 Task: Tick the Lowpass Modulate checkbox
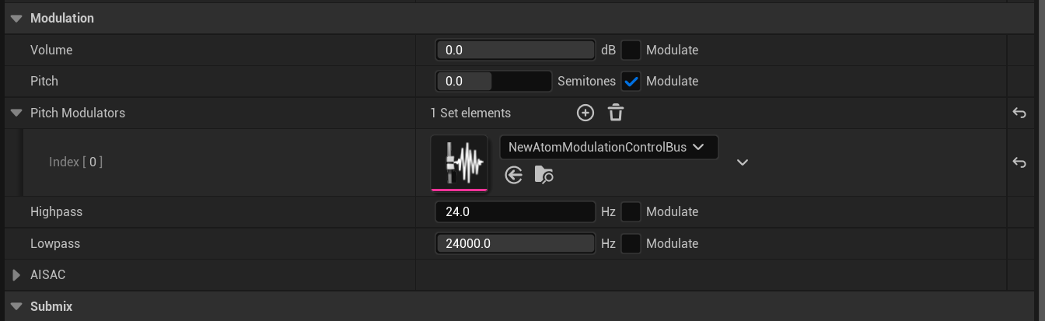pyautogui.click(x=631, y=243)
